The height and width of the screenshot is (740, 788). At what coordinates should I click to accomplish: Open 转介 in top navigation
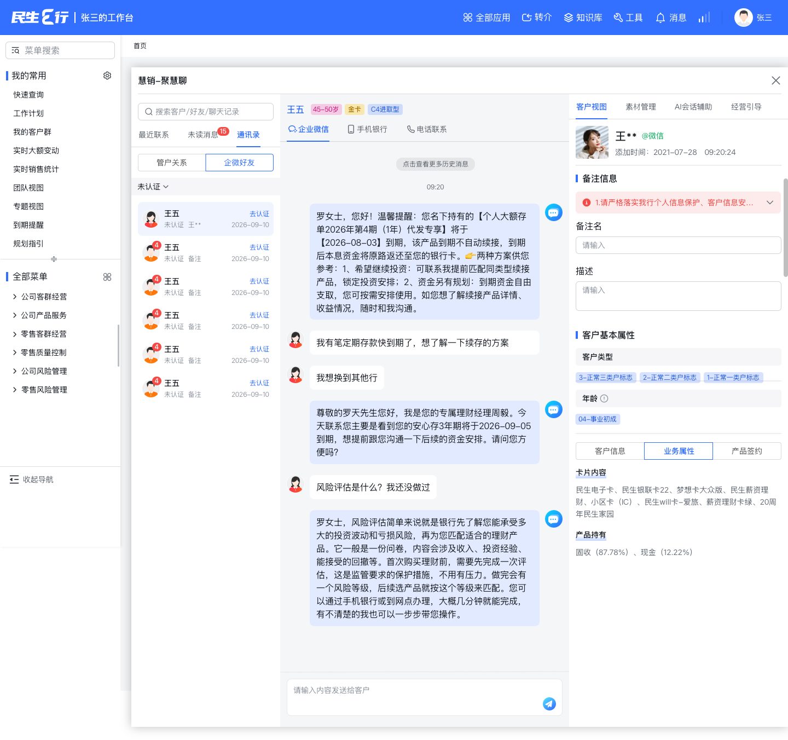[536, 18]
